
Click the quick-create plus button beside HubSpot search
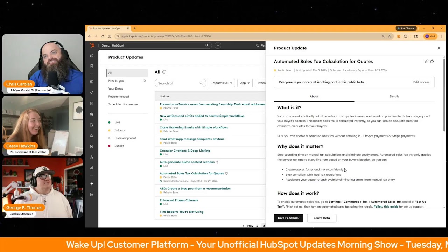coord(218,45)
